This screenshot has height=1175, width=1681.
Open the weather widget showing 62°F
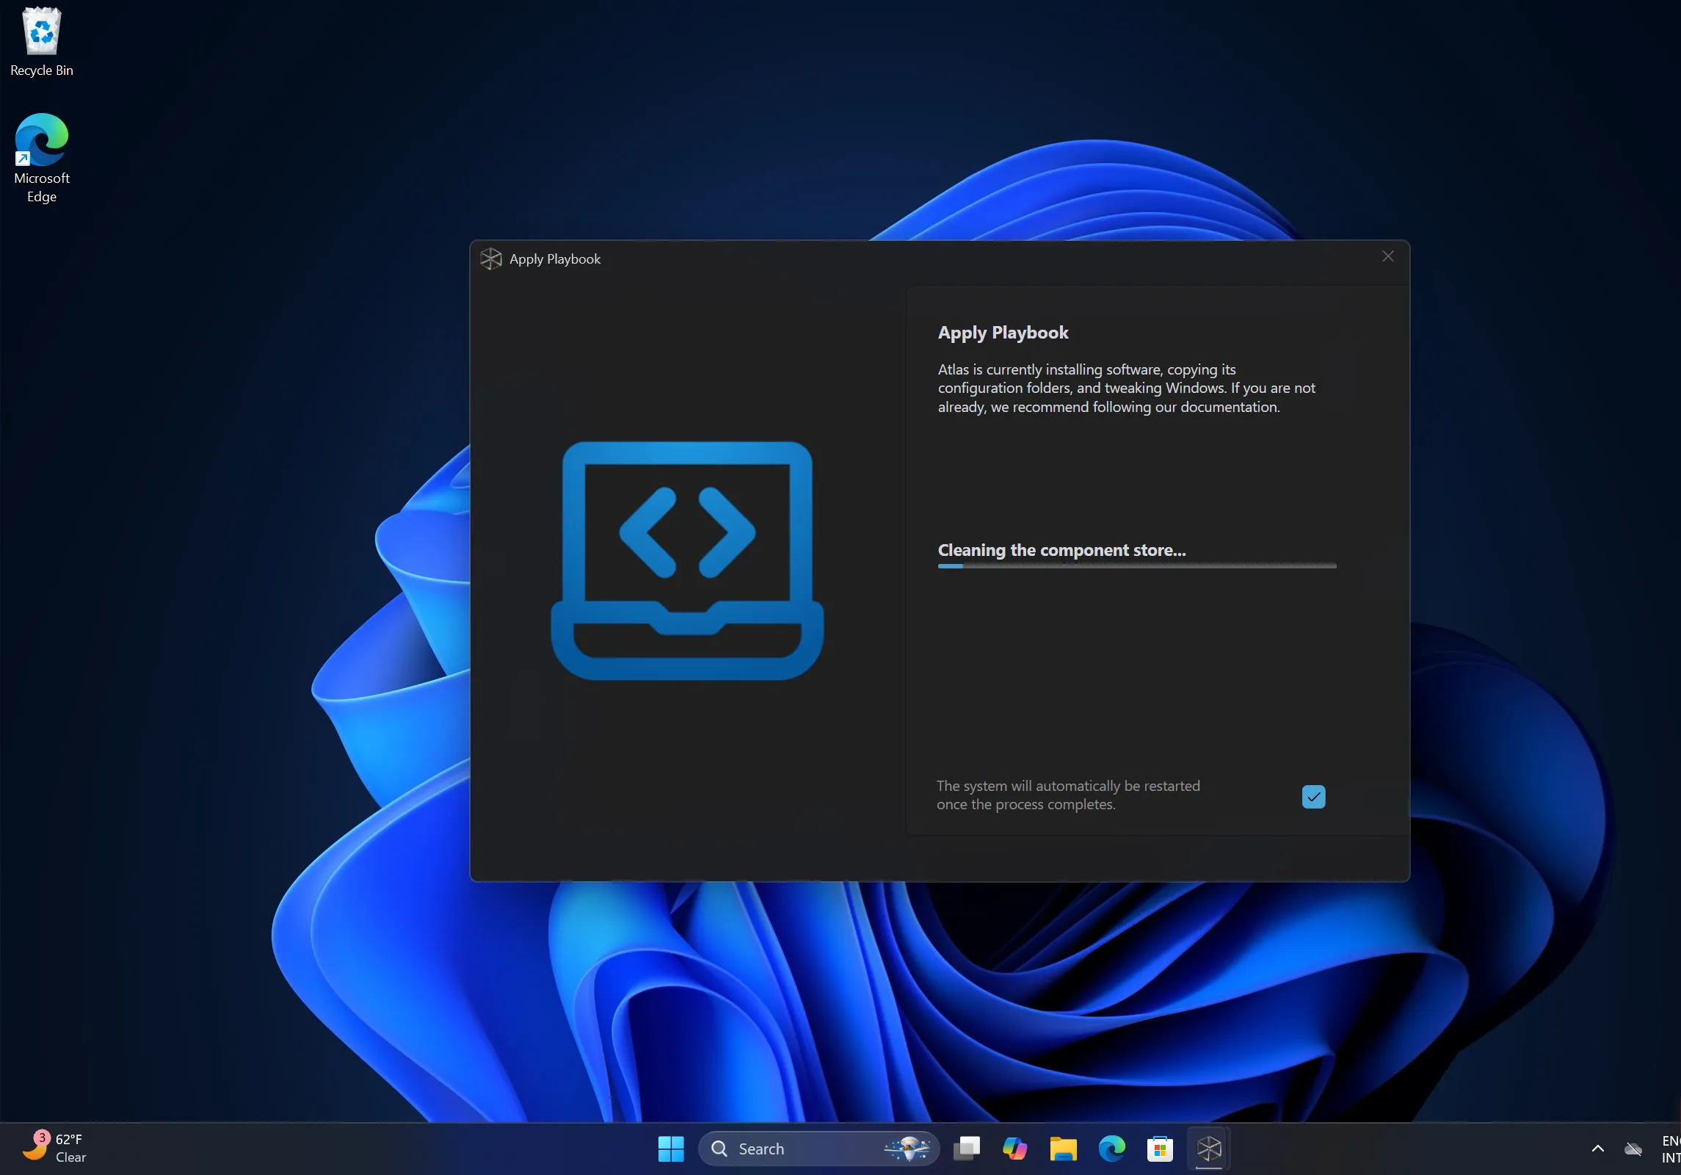coord(55,1148)
